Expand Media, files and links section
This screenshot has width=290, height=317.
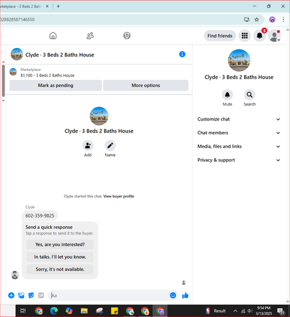pos(239,146)
